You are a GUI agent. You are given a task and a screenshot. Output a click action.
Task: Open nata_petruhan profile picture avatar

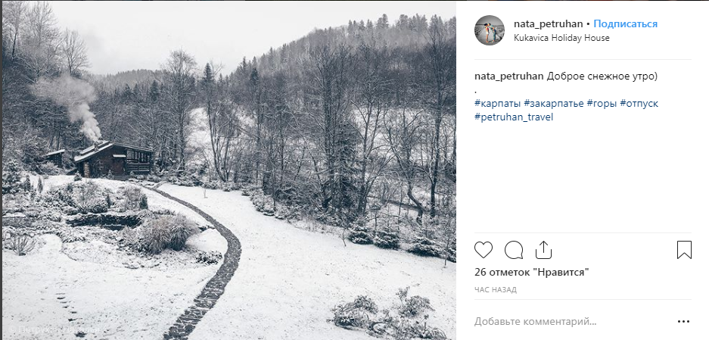tap(490, 30)
